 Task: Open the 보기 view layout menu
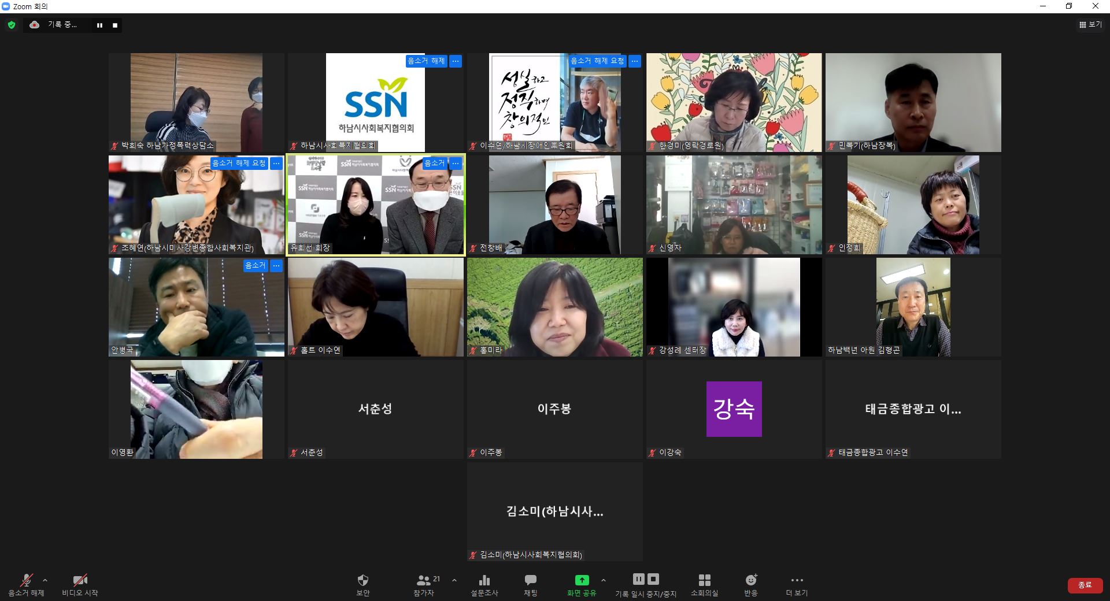[x=1090, y=25]
